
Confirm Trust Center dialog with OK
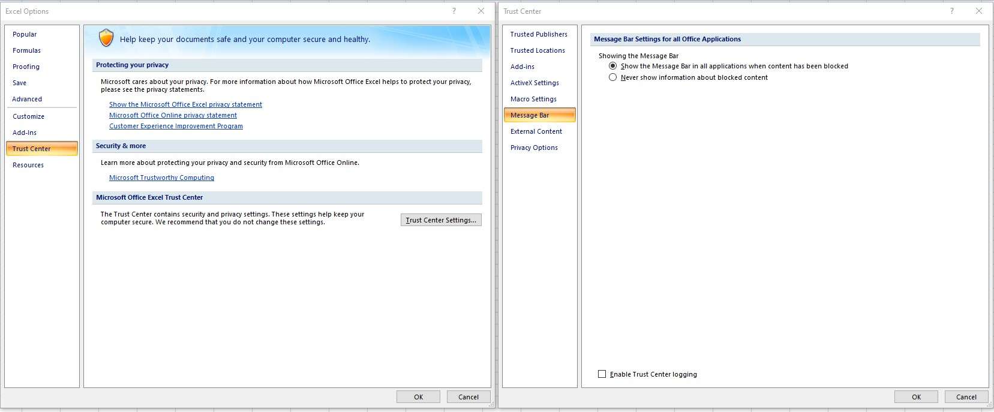coord(916,397)
